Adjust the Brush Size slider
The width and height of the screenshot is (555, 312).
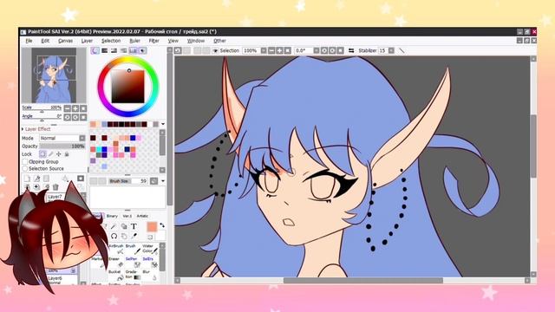tap(128, 181)
